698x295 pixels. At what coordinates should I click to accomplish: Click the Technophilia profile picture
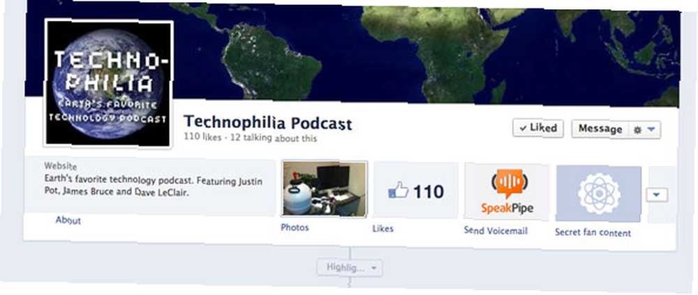pos(109,83)
